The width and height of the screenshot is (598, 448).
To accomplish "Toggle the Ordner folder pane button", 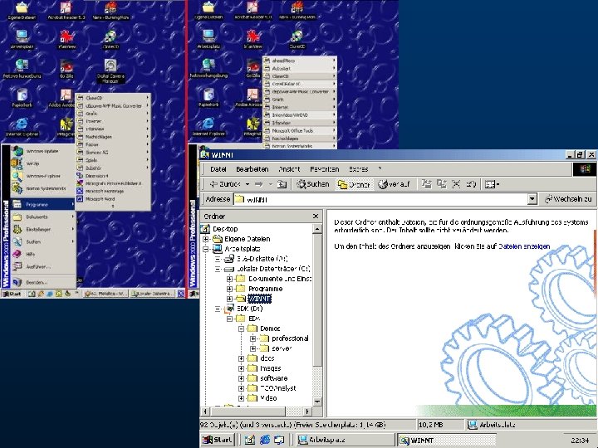I will (354, 184).
